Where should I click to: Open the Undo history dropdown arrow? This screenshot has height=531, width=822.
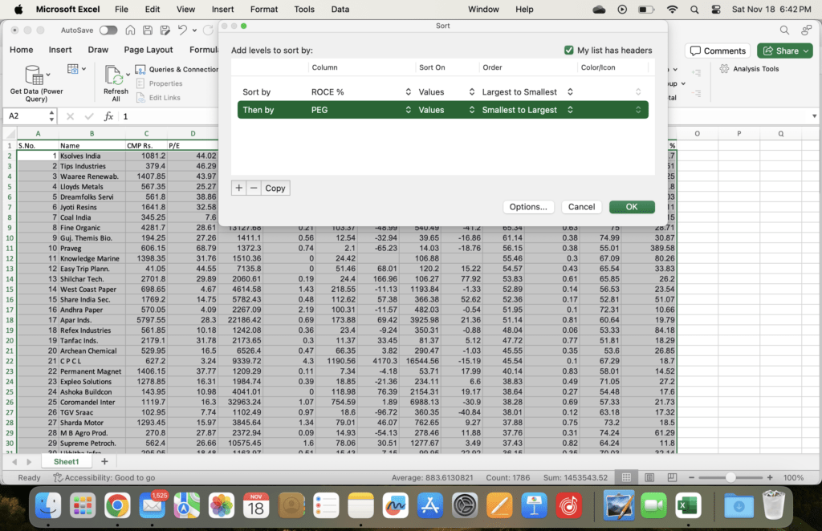pos(194,30)
